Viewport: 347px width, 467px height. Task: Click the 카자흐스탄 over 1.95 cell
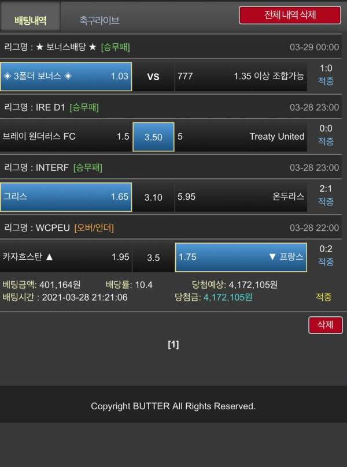coord(66,257)
